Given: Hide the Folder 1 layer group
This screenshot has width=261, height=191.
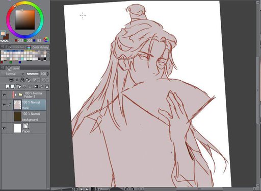Looking at the screenshot, I should point(4,95).
